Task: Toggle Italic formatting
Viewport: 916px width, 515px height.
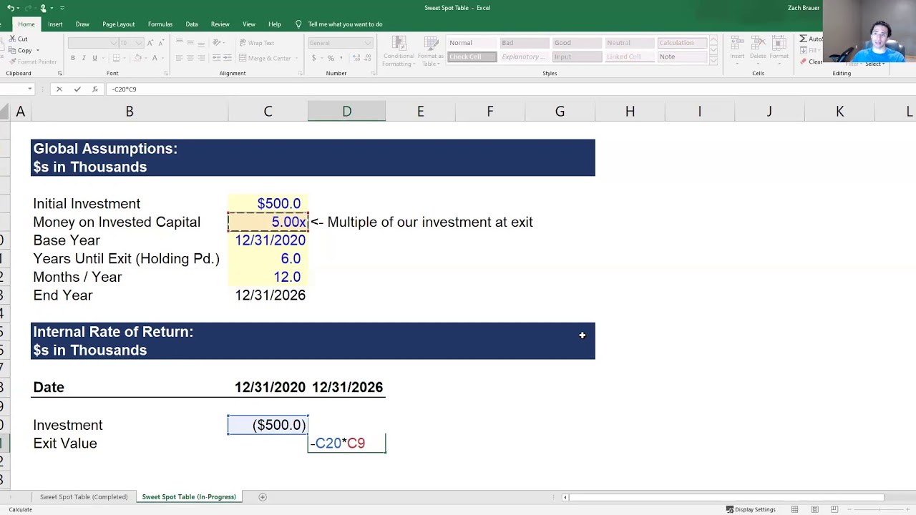Action: (83, 58)
